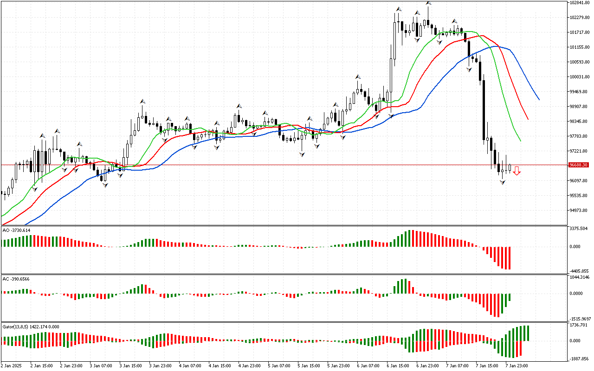This screenshot has width=594, height=371.
Task: Click the AO scale value -4405.855
Action: coord(579,271)
